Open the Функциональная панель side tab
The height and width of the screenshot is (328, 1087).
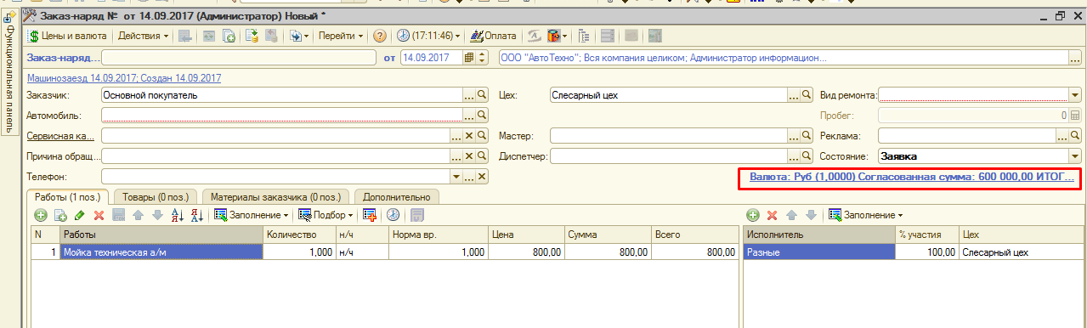(9, 74)
